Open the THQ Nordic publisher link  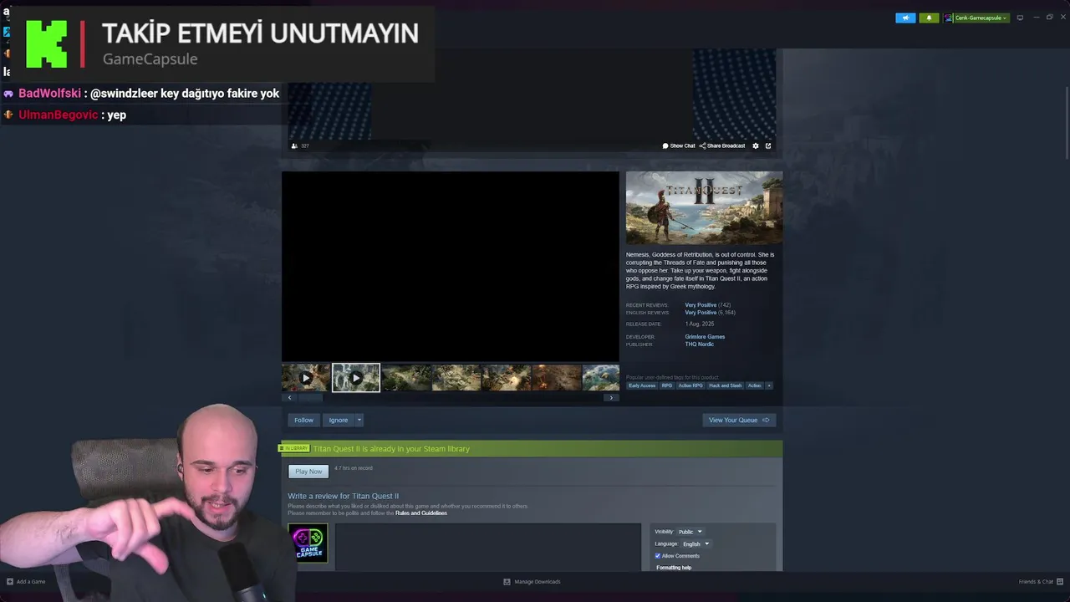[x=699, y=344]
